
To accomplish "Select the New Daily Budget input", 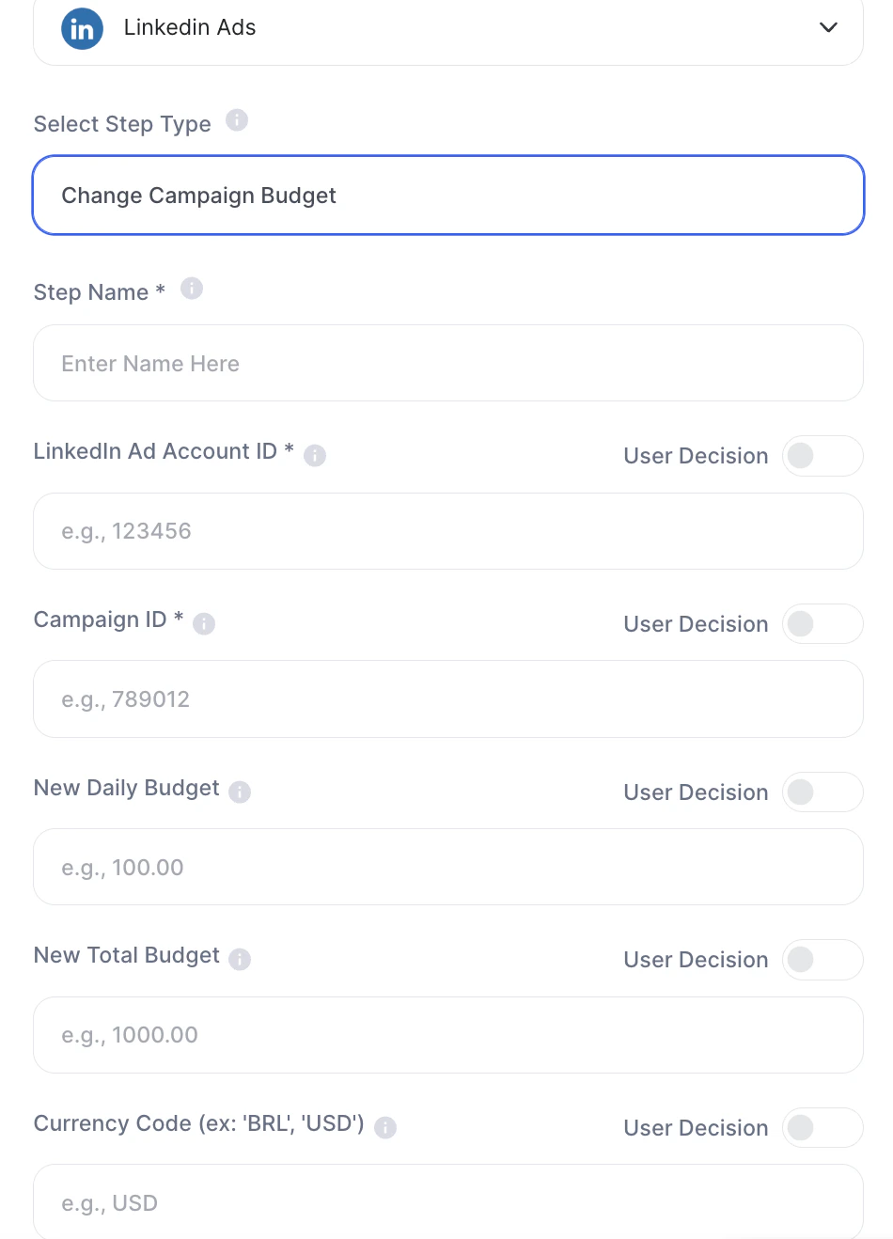I will pos(447,867).
